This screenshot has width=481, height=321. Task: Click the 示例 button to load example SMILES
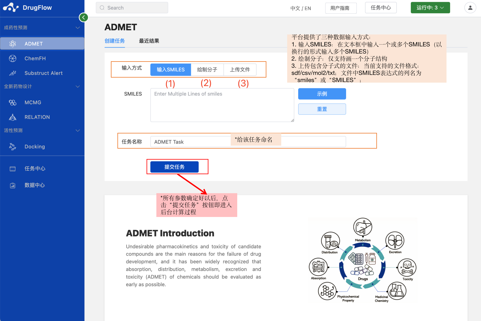point(322,94)
